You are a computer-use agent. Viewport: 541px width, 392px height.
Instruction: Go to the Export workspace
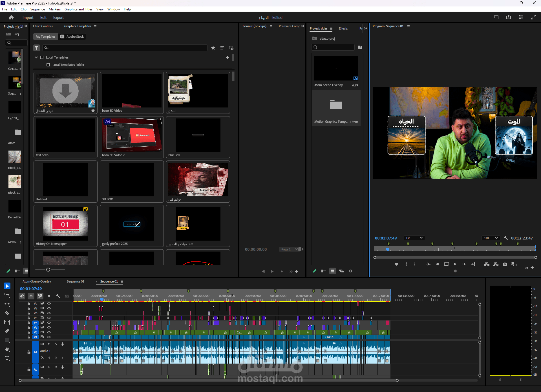58,17
